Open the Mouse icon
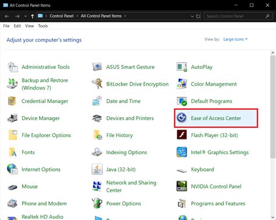This screenshot has width=276, height=220. 12,187
